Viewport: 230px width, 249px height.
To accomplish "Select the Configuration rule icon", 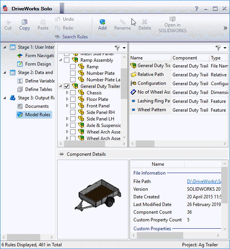I will coord(133,83).
